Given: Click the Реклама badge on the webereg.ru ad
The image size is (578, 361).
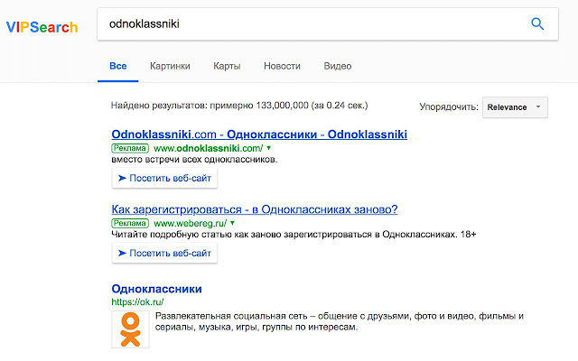Looking at the screenshot, I should tap(130, 222).
